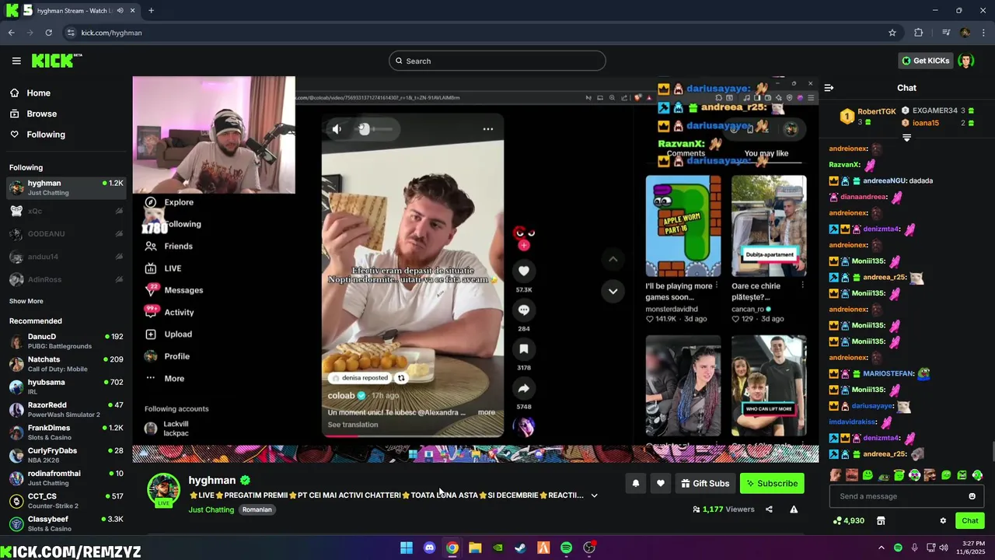Screen dimensions: 995x560
Task: Click the hyghman live stream video player
Action: point(476,269)
